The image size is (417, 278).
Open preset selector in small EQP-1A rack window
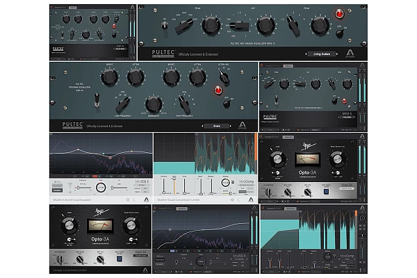[120, 49]
